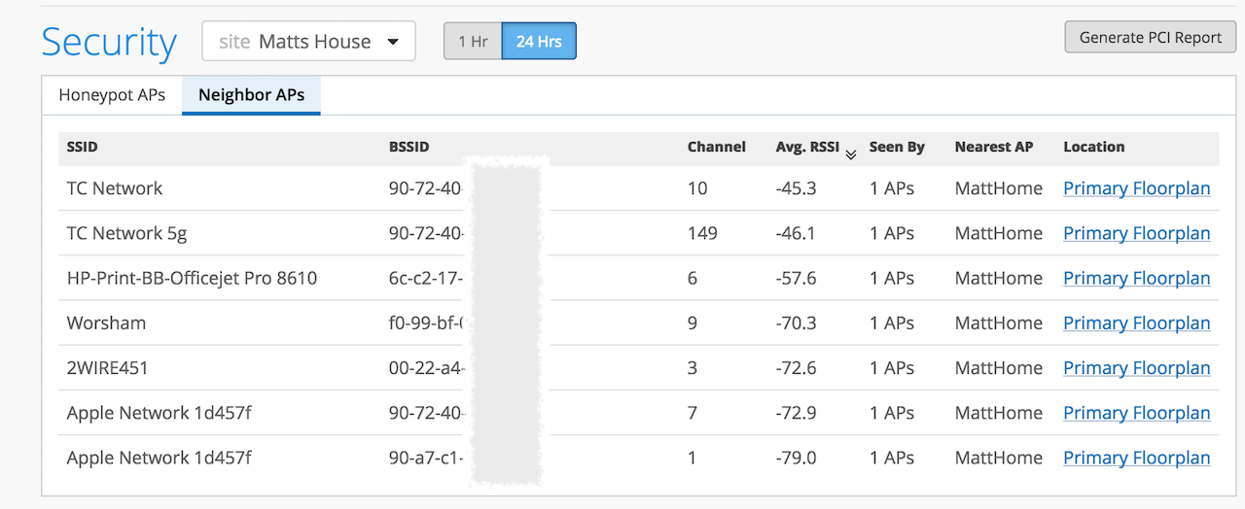The width and height of the screenshot is (1245, 509).
Task: Open Primary Floorplan for channel 7 Apple Network
Action: (x=1136, y=413)
